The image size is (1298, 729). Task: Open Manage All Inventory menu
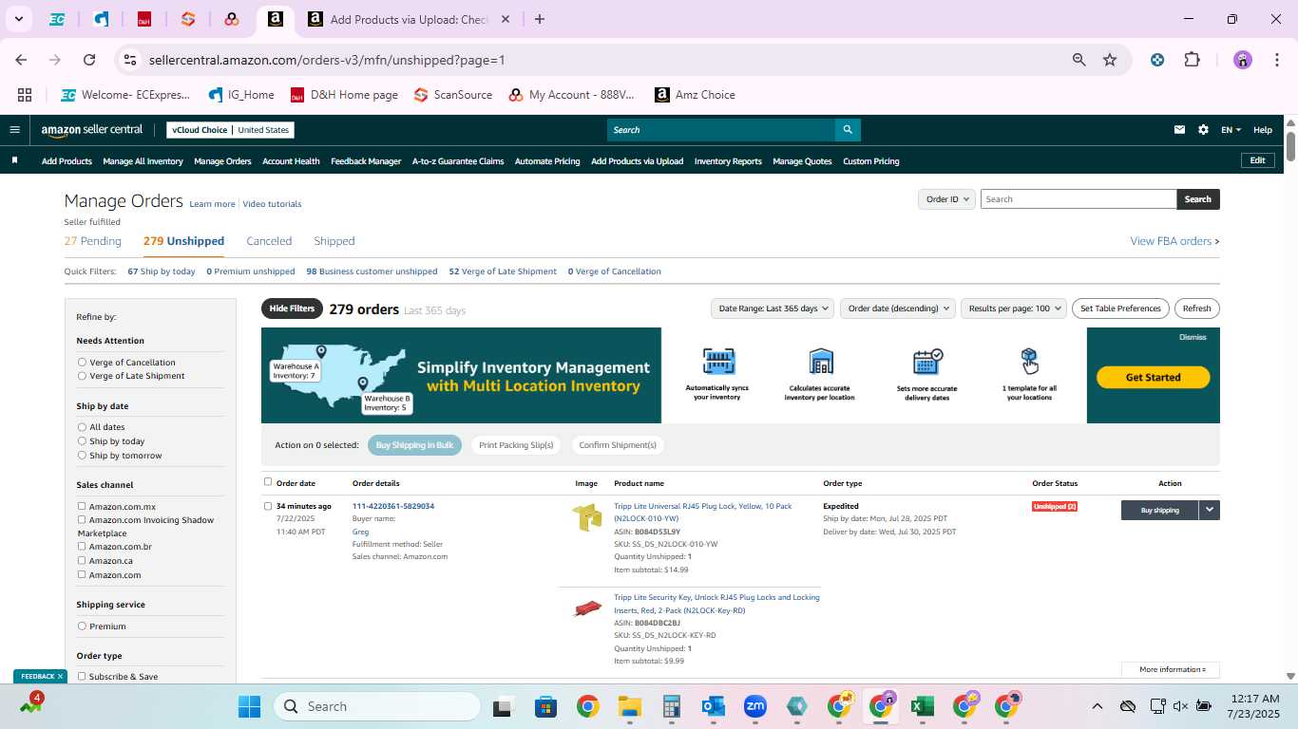[143, 161]
